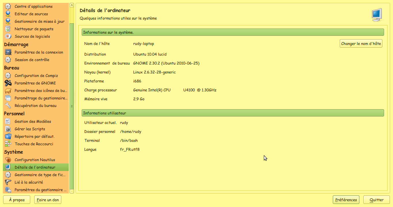
Task: Click the Touches de Raccourci icon
Action: [8, 144]
